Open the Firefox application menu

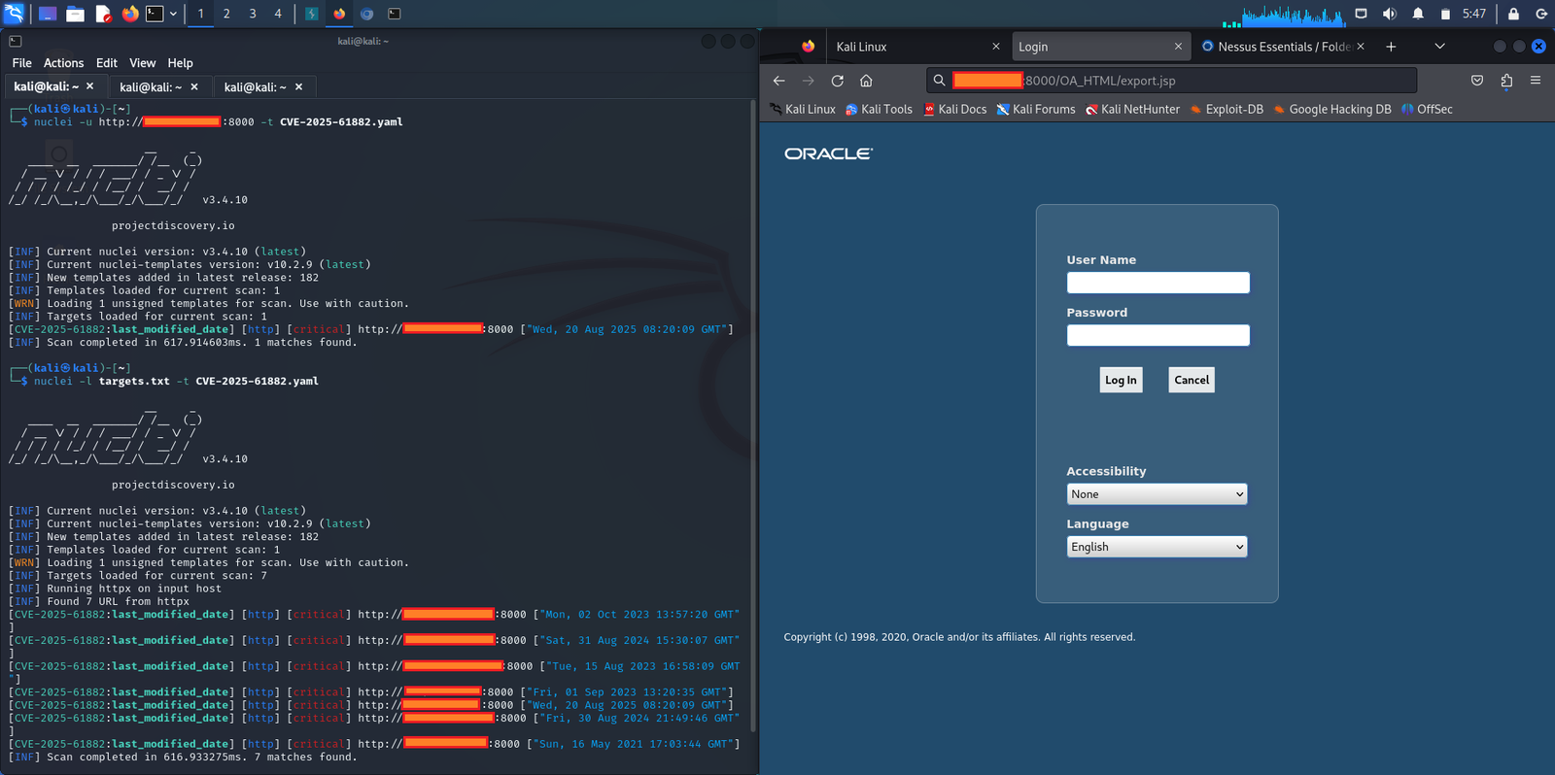[x=1536, y=81]
